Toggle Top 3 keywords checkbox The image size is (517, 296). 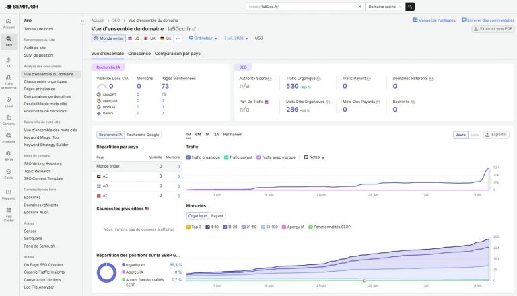pos(188,227)
